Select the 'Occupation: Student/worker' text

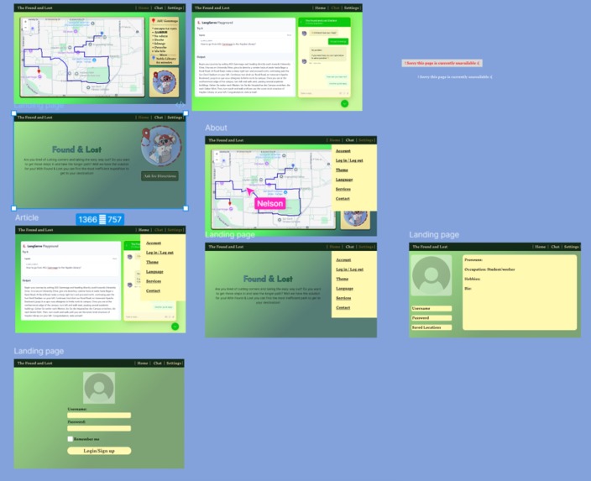tap(489, 269)
